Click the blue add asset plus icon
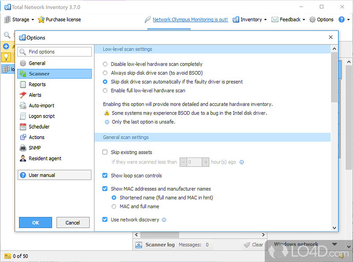Viewport: 353px width, 262px height. [6, 46]
